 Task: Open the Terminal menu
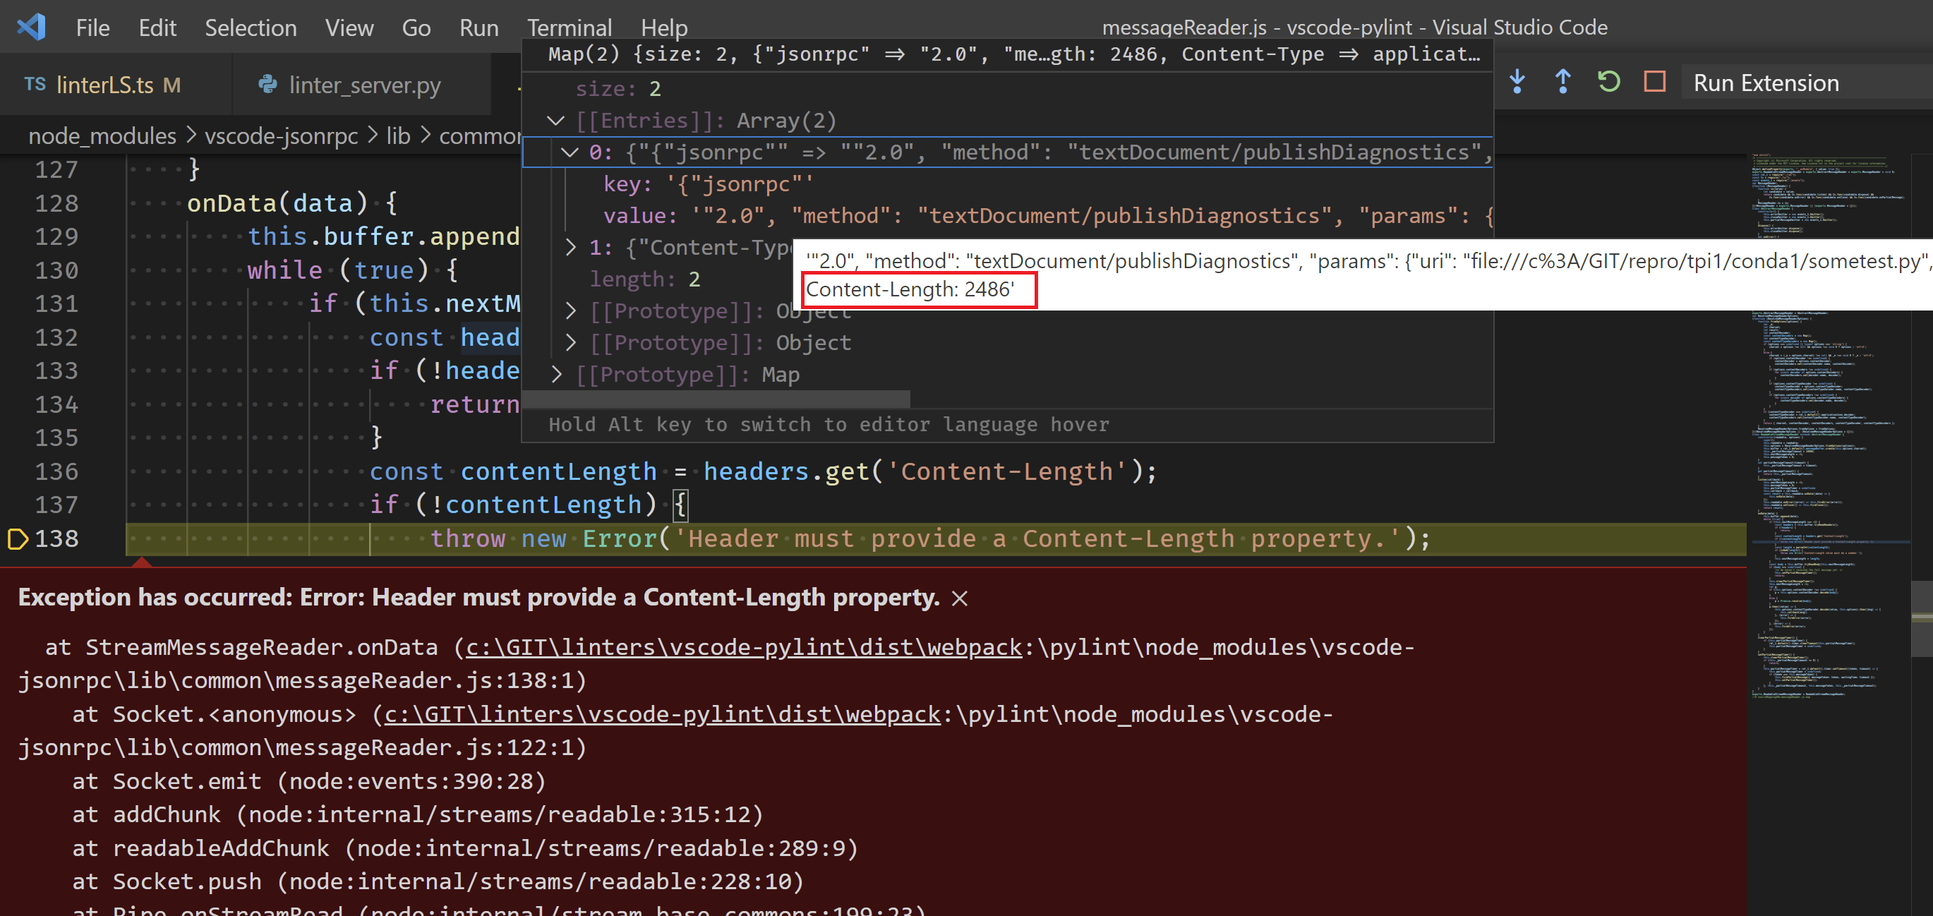tap(570, 27)
